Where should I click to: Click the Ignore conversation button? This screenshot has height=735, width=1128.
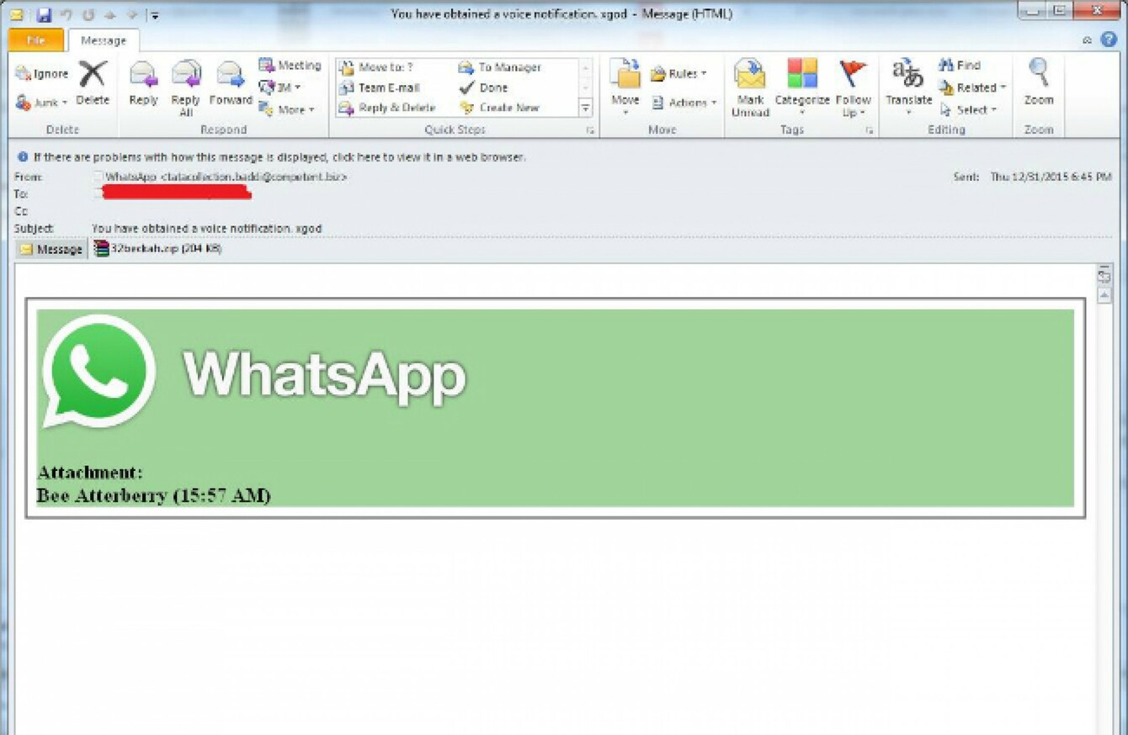pyautogui.click(x=42, y=74)
